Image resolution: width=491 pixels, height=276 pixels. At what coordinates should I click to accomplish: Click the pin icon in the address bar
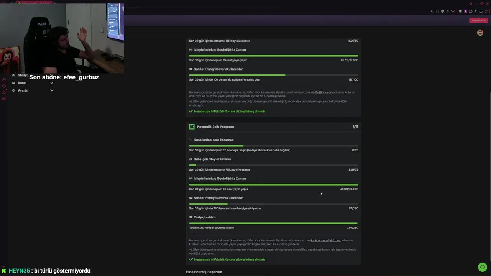click(x=432, y=11)
